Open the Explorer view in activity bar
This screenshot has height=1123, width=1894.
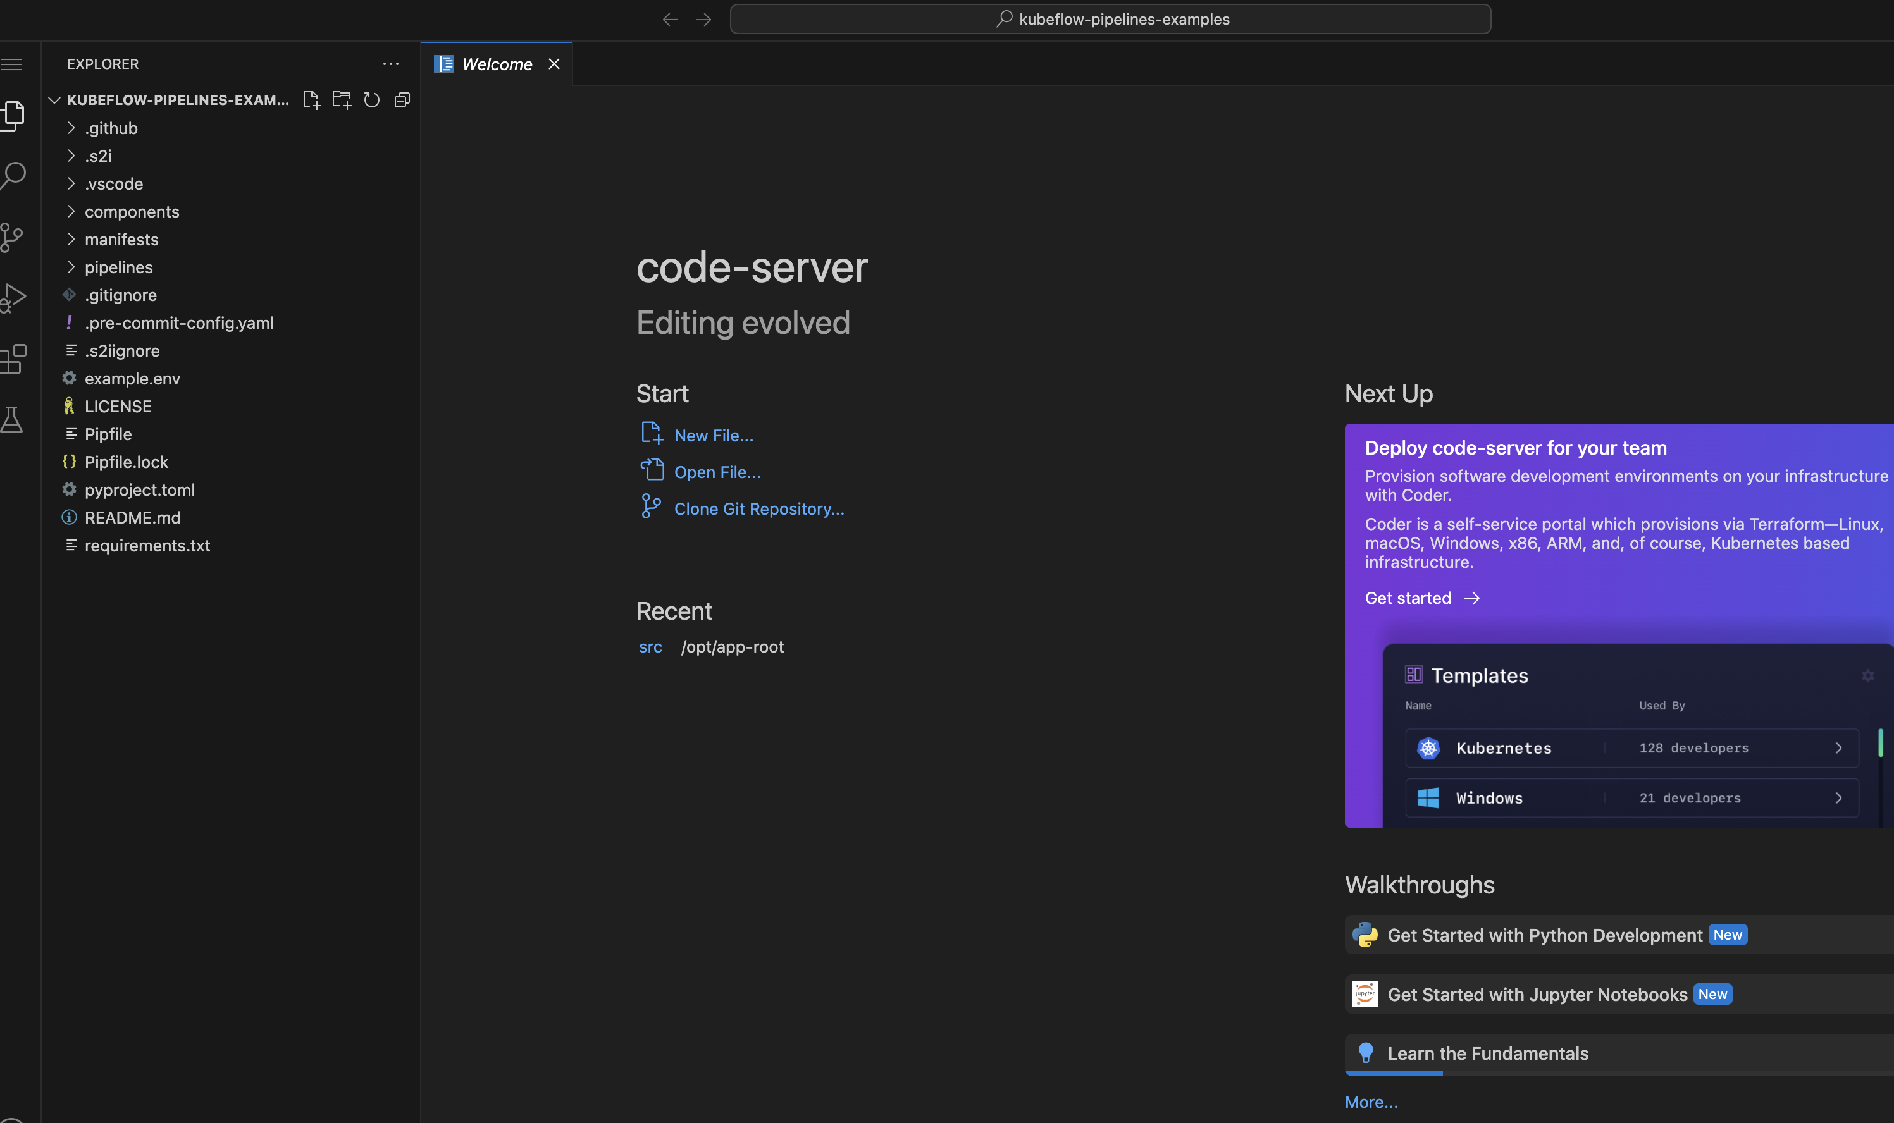click(x=12, y=115)
